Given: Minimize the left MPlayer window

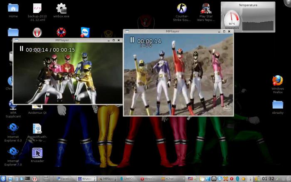Looking at the screenshot, I should coord(109,40).
